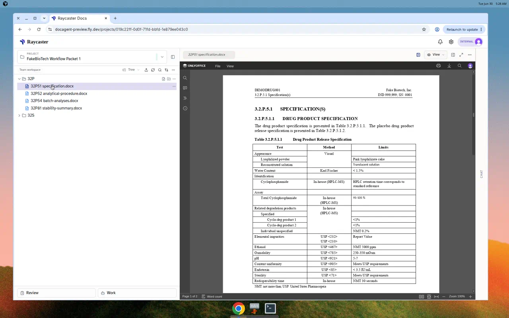Image resolution: width=509 pixels, height=318 pixels.
Task: Click the Team workspace label
Action: [30, 70]
